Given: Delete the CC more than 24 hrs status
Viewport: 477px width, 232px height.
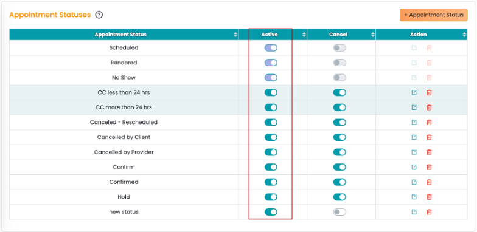Looking at the screenshot, I should coord(429,107).
